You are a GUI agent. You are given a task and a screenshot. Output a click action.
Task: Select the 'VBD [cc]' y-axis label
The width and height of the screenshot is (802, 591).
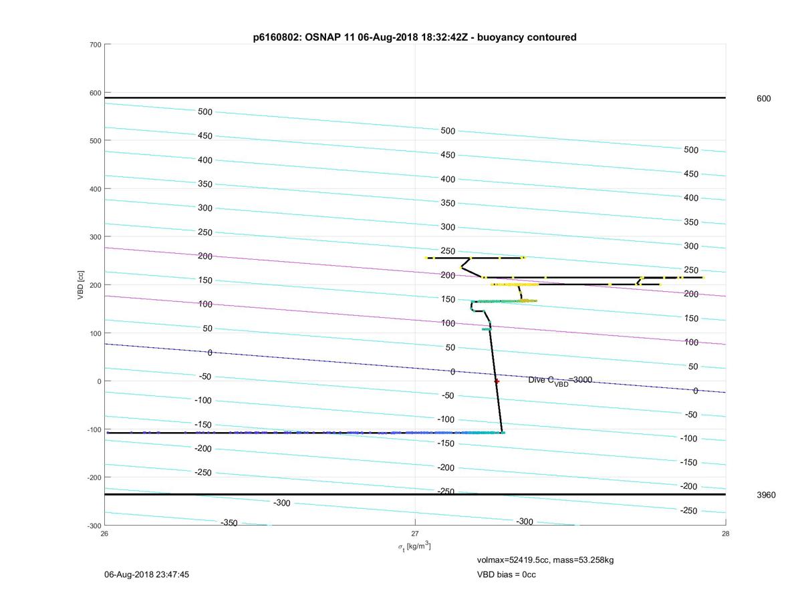[81, 285]
